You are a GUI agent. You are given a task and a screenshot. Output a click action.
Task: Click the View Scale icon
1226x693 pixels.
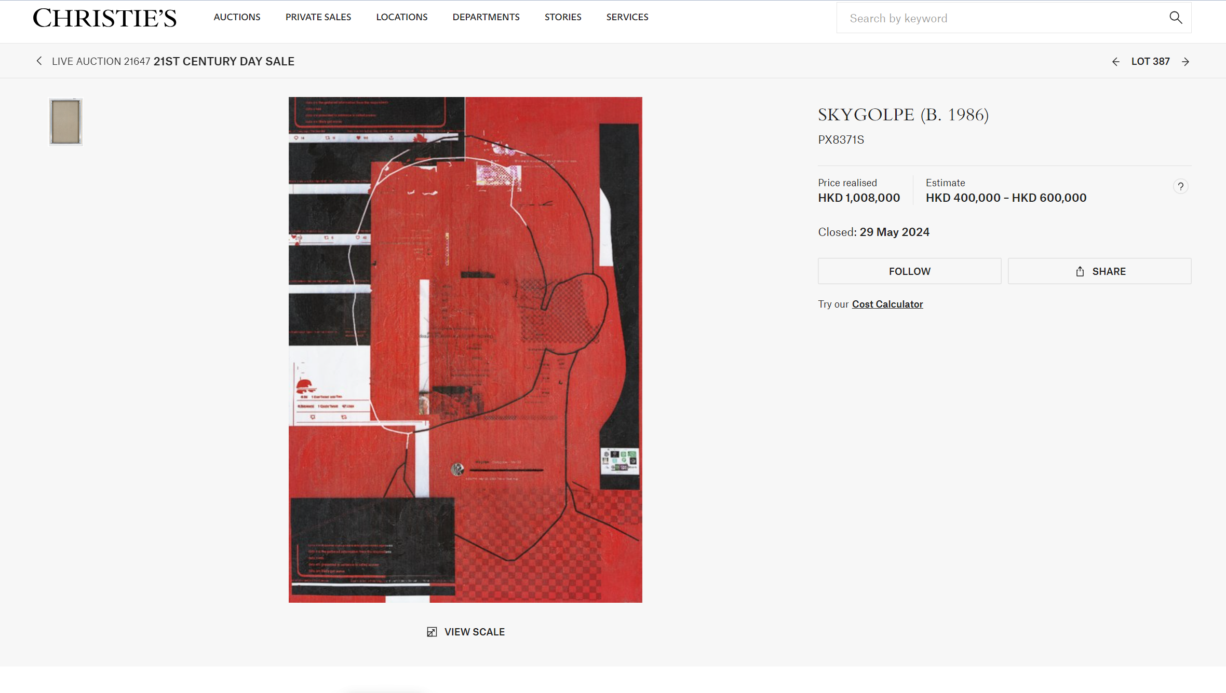(432, 632)
